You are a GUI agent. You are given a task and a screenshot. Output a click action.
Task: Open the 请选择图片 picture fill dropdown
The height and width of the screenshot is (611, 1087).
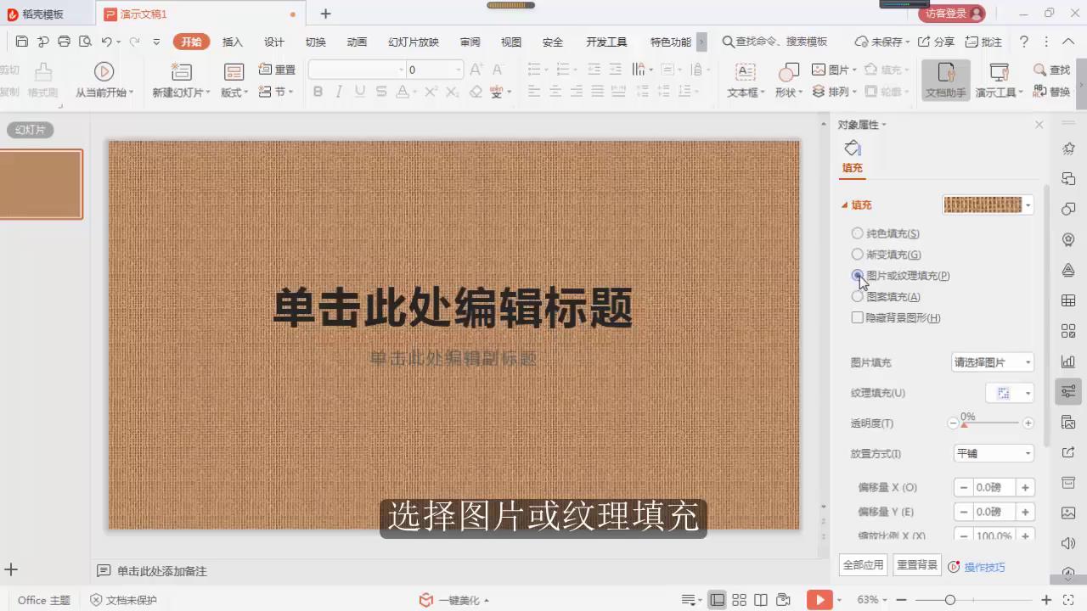[x=993, y=362]
